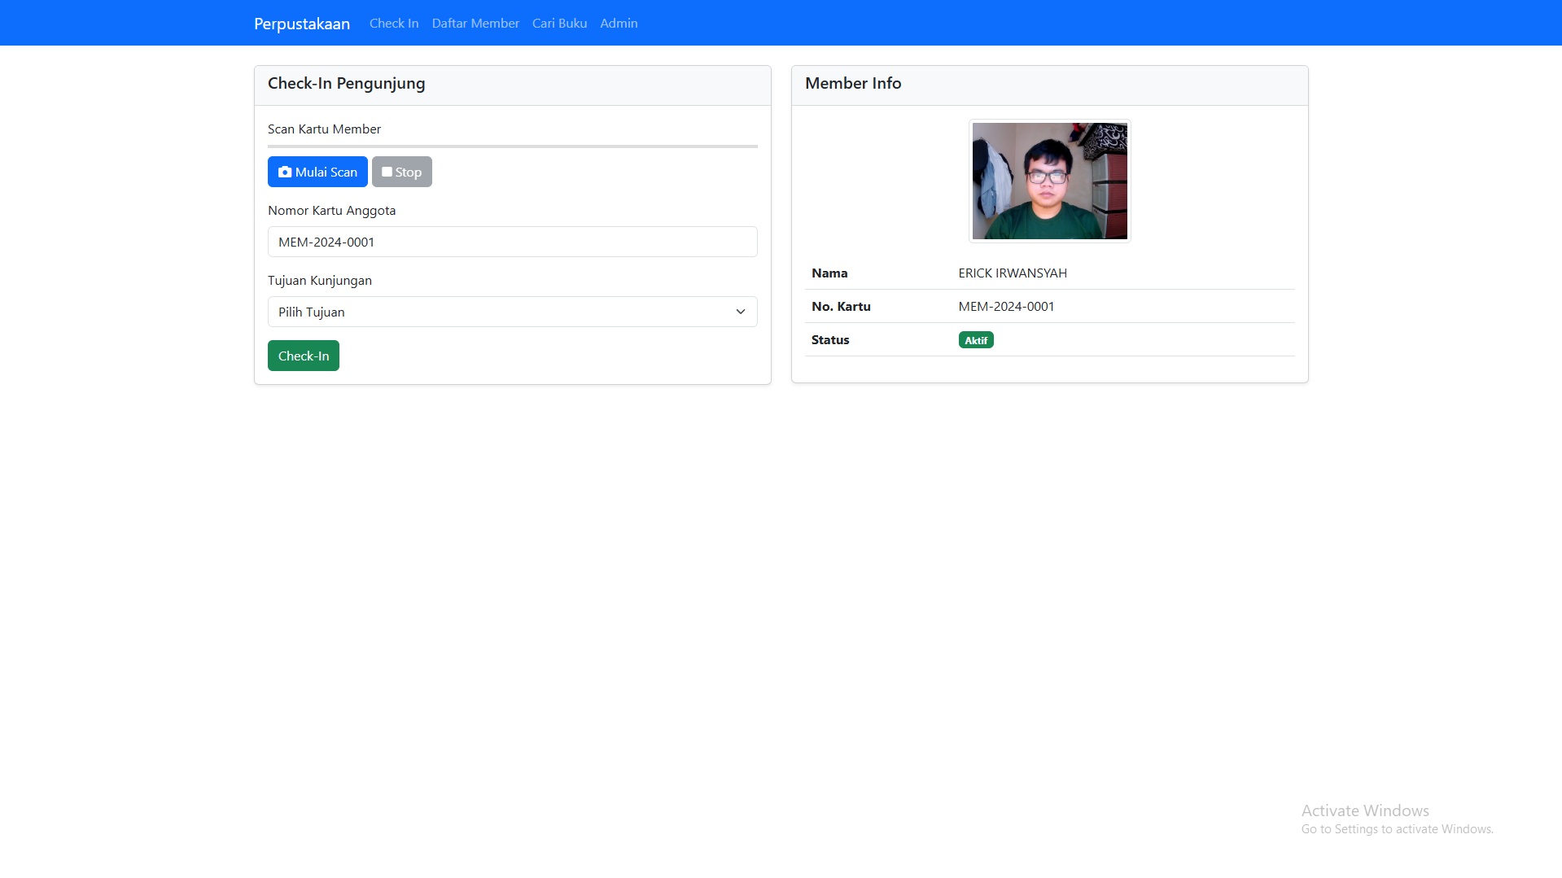Click the Nama row label
The height and width of the screenshot is (878, 1562).
(x=829, y=273)
